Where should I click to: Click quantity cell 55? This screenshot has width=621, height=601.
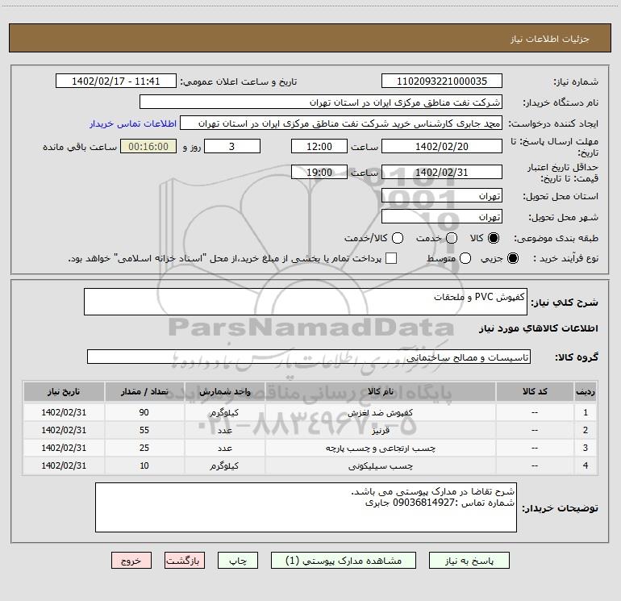144,430
